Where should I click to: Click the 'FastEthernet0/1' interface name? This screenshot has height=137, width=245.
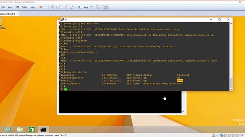(72, 83)
